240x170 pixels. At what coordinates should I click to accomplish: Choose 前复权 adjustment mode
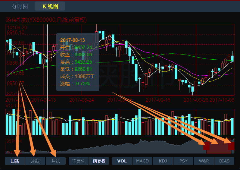coord(99,161)
